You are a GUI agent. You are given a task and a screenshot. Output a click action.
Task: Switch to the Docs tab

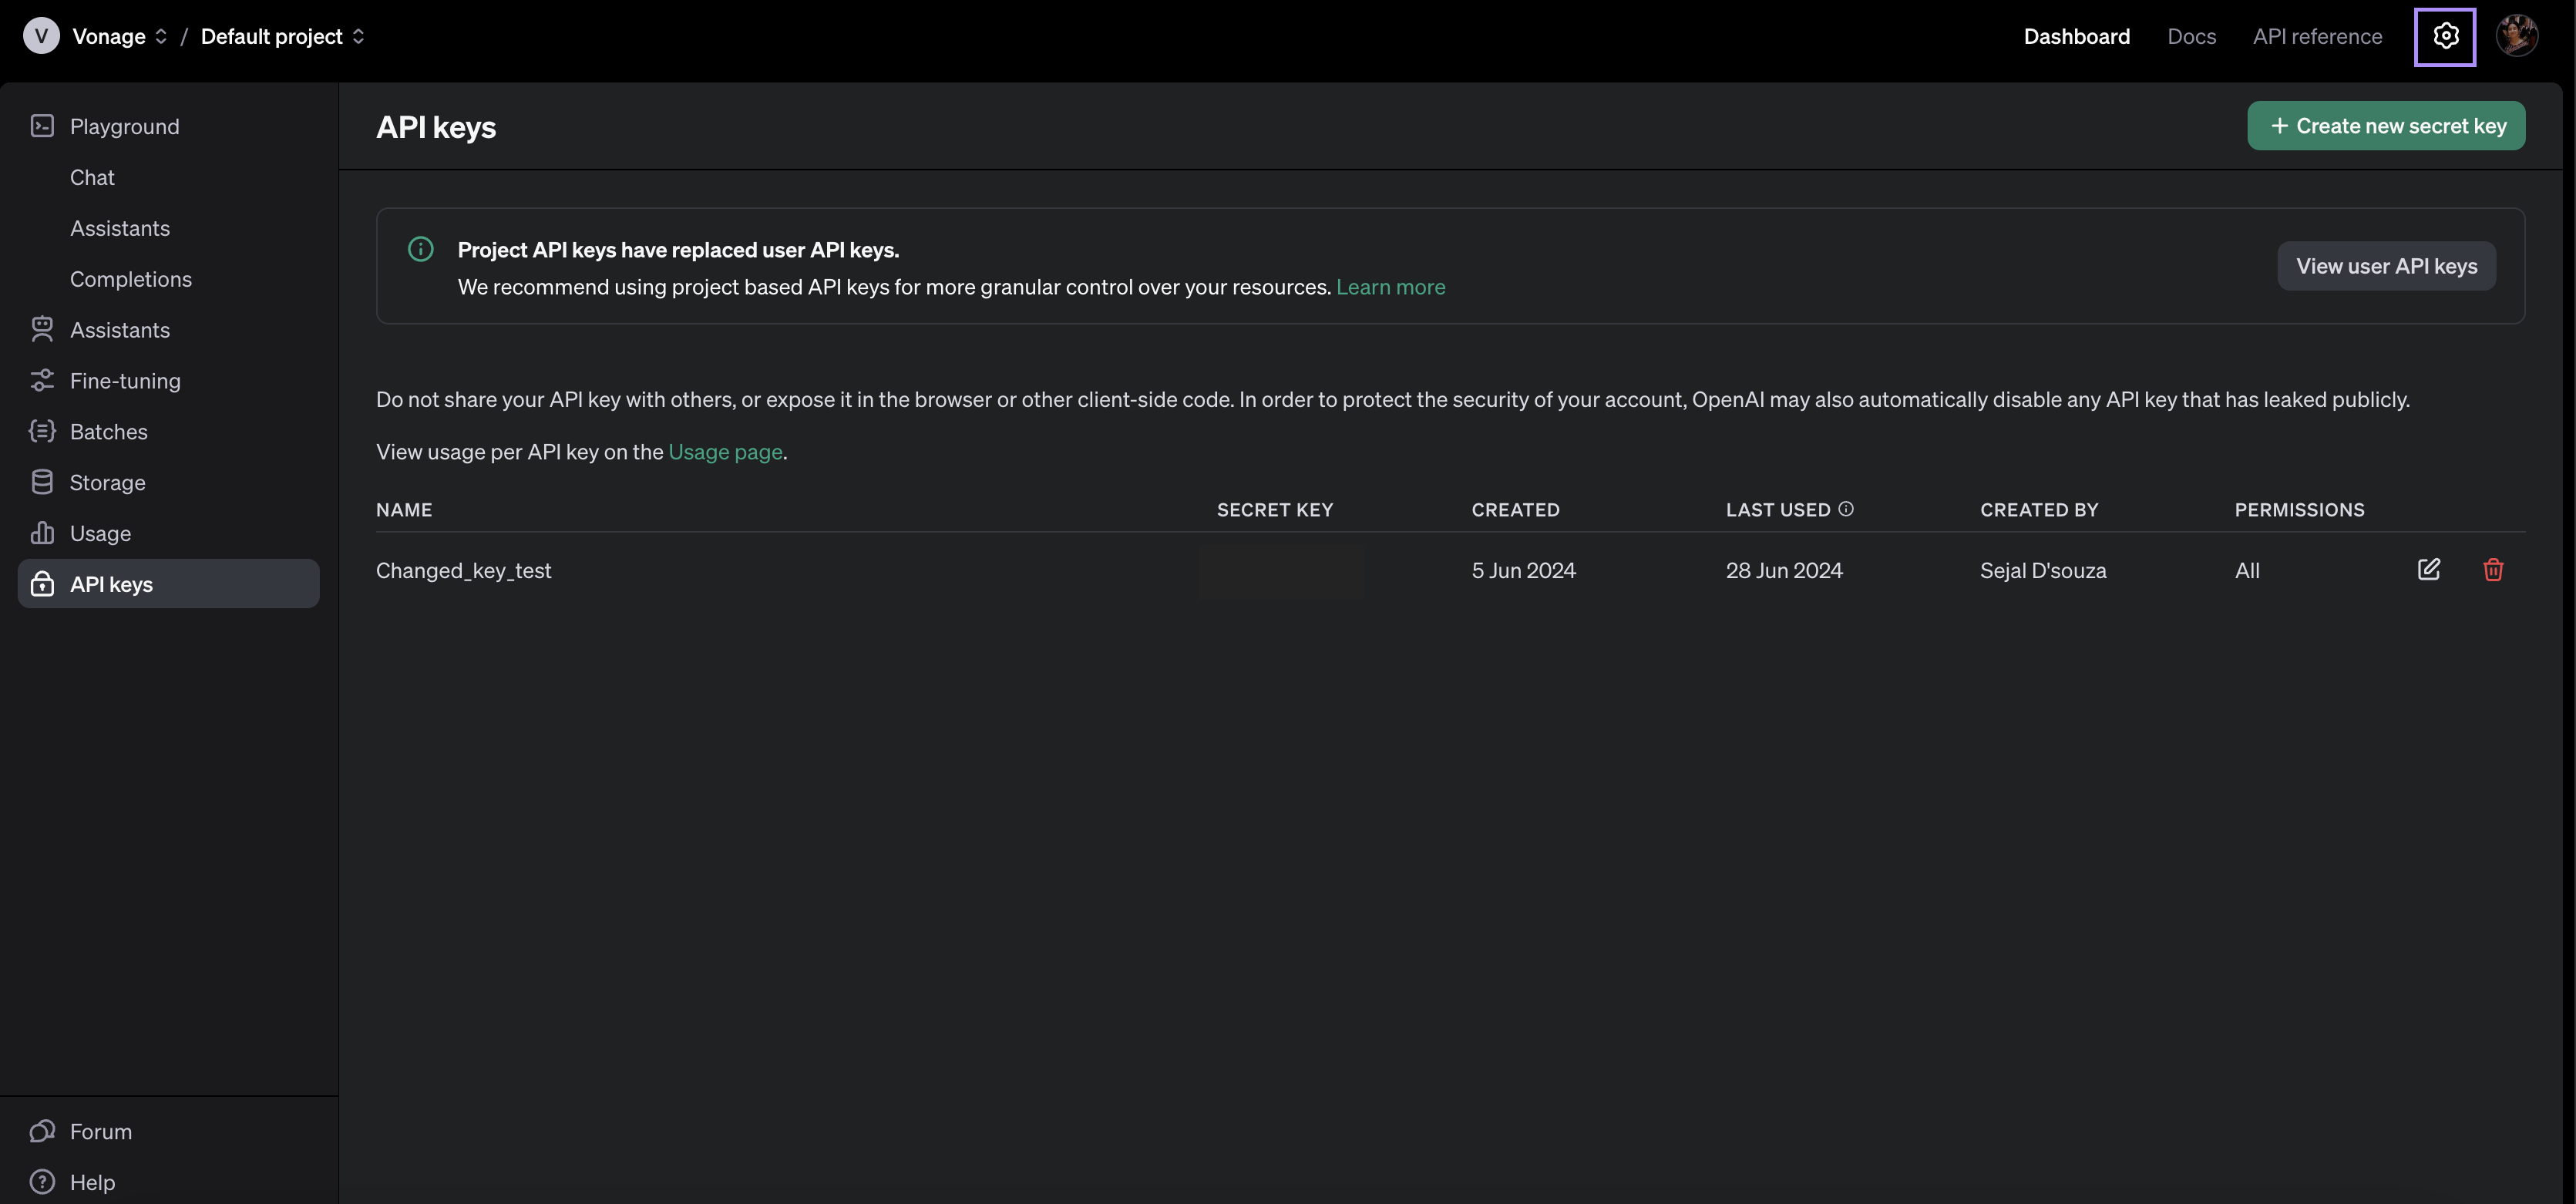pyautogui.click(x=2191, y=37)
